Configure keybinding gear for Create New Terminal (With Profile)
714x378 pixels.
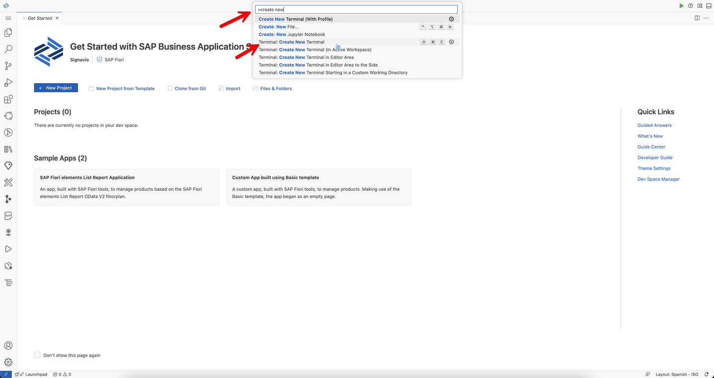click(x=451, y=19)
